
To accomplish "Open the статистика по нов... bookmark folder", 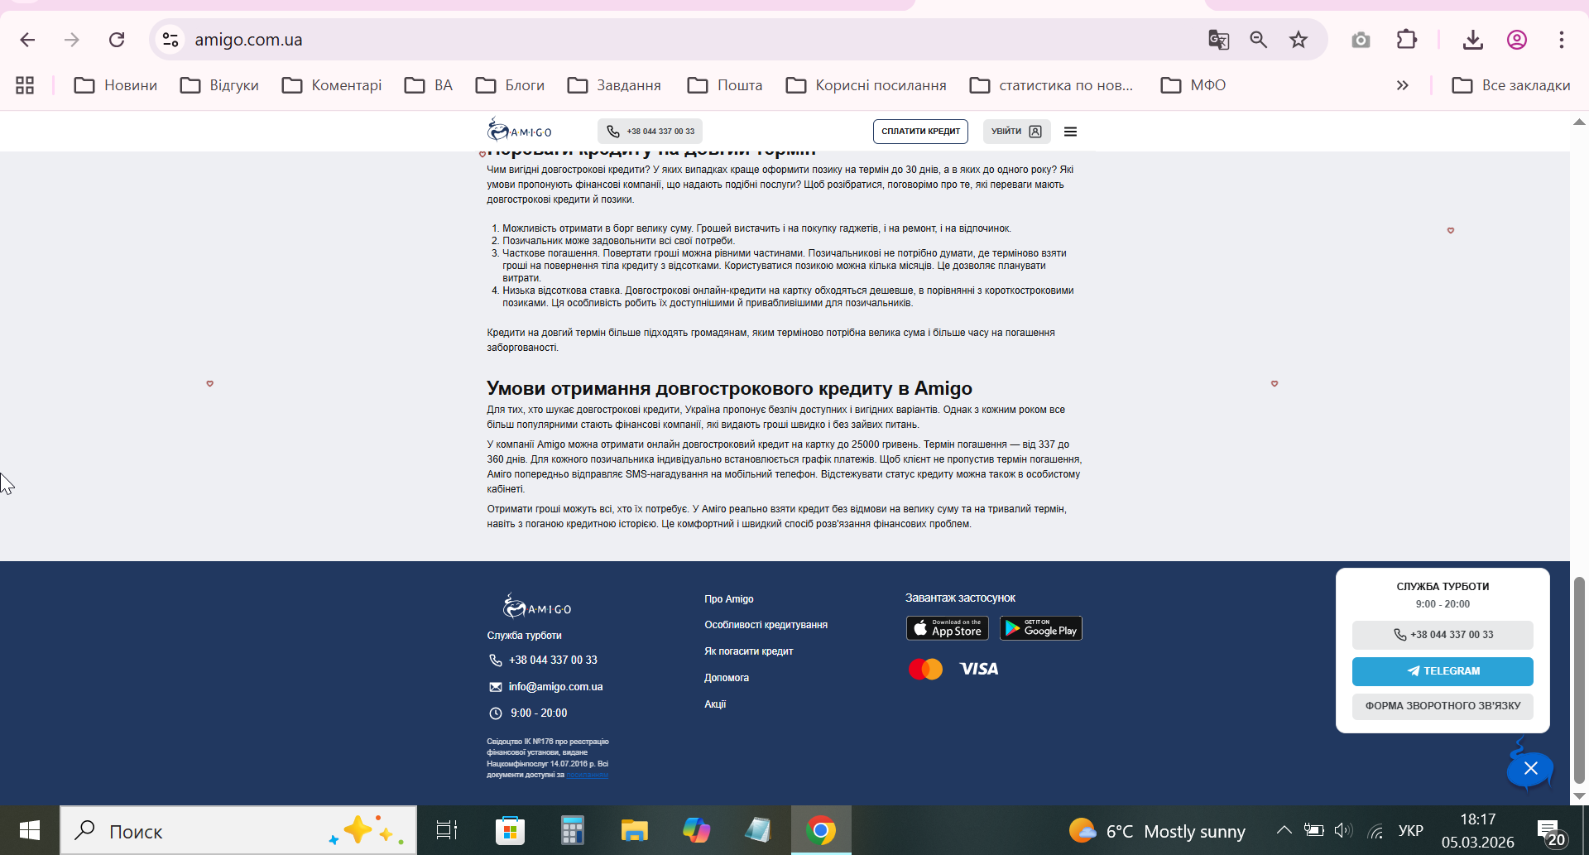I will pos(1051,85).
